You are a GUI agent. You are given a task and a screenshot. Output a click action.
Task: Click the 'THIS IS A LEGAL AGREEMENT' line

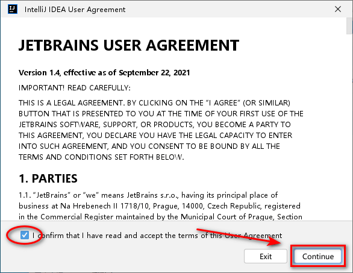(x=154, y=102)
